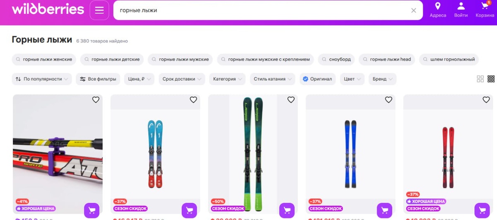The image size is (497, 220).
Task: Click in the горные лыжи search field
Action: pyautogui.click(x=261, y=10)
